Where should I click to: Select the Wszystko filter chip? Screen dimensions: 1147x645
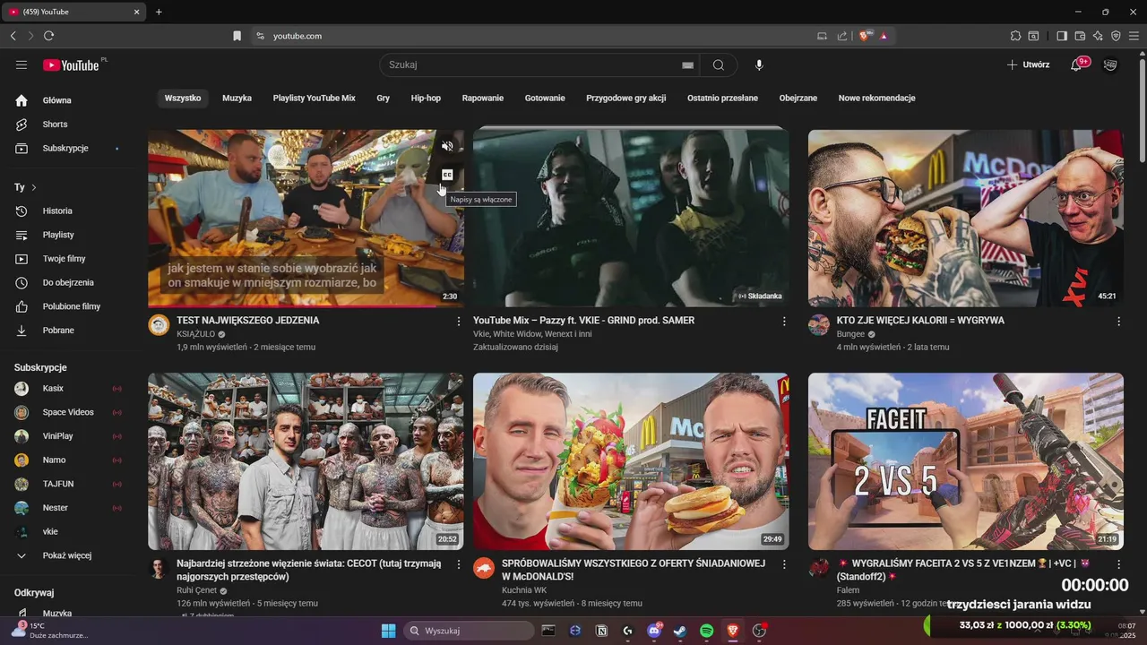pos(183,98)
